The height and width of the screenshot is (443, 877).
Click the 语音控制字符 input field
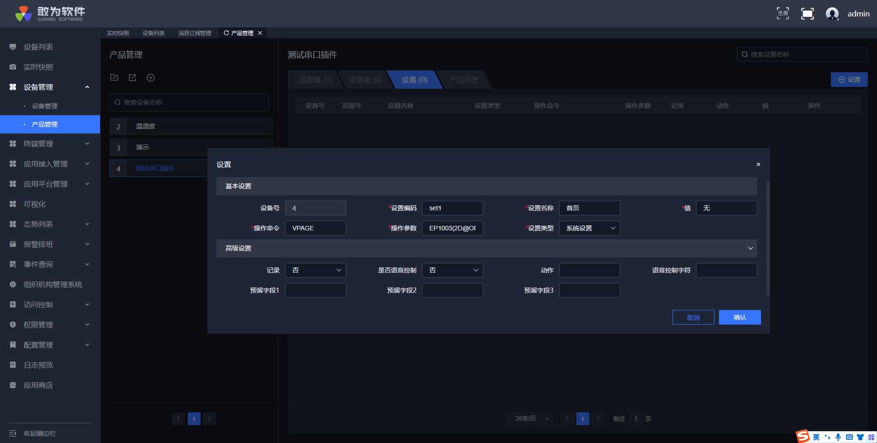(x=726, y=270)
